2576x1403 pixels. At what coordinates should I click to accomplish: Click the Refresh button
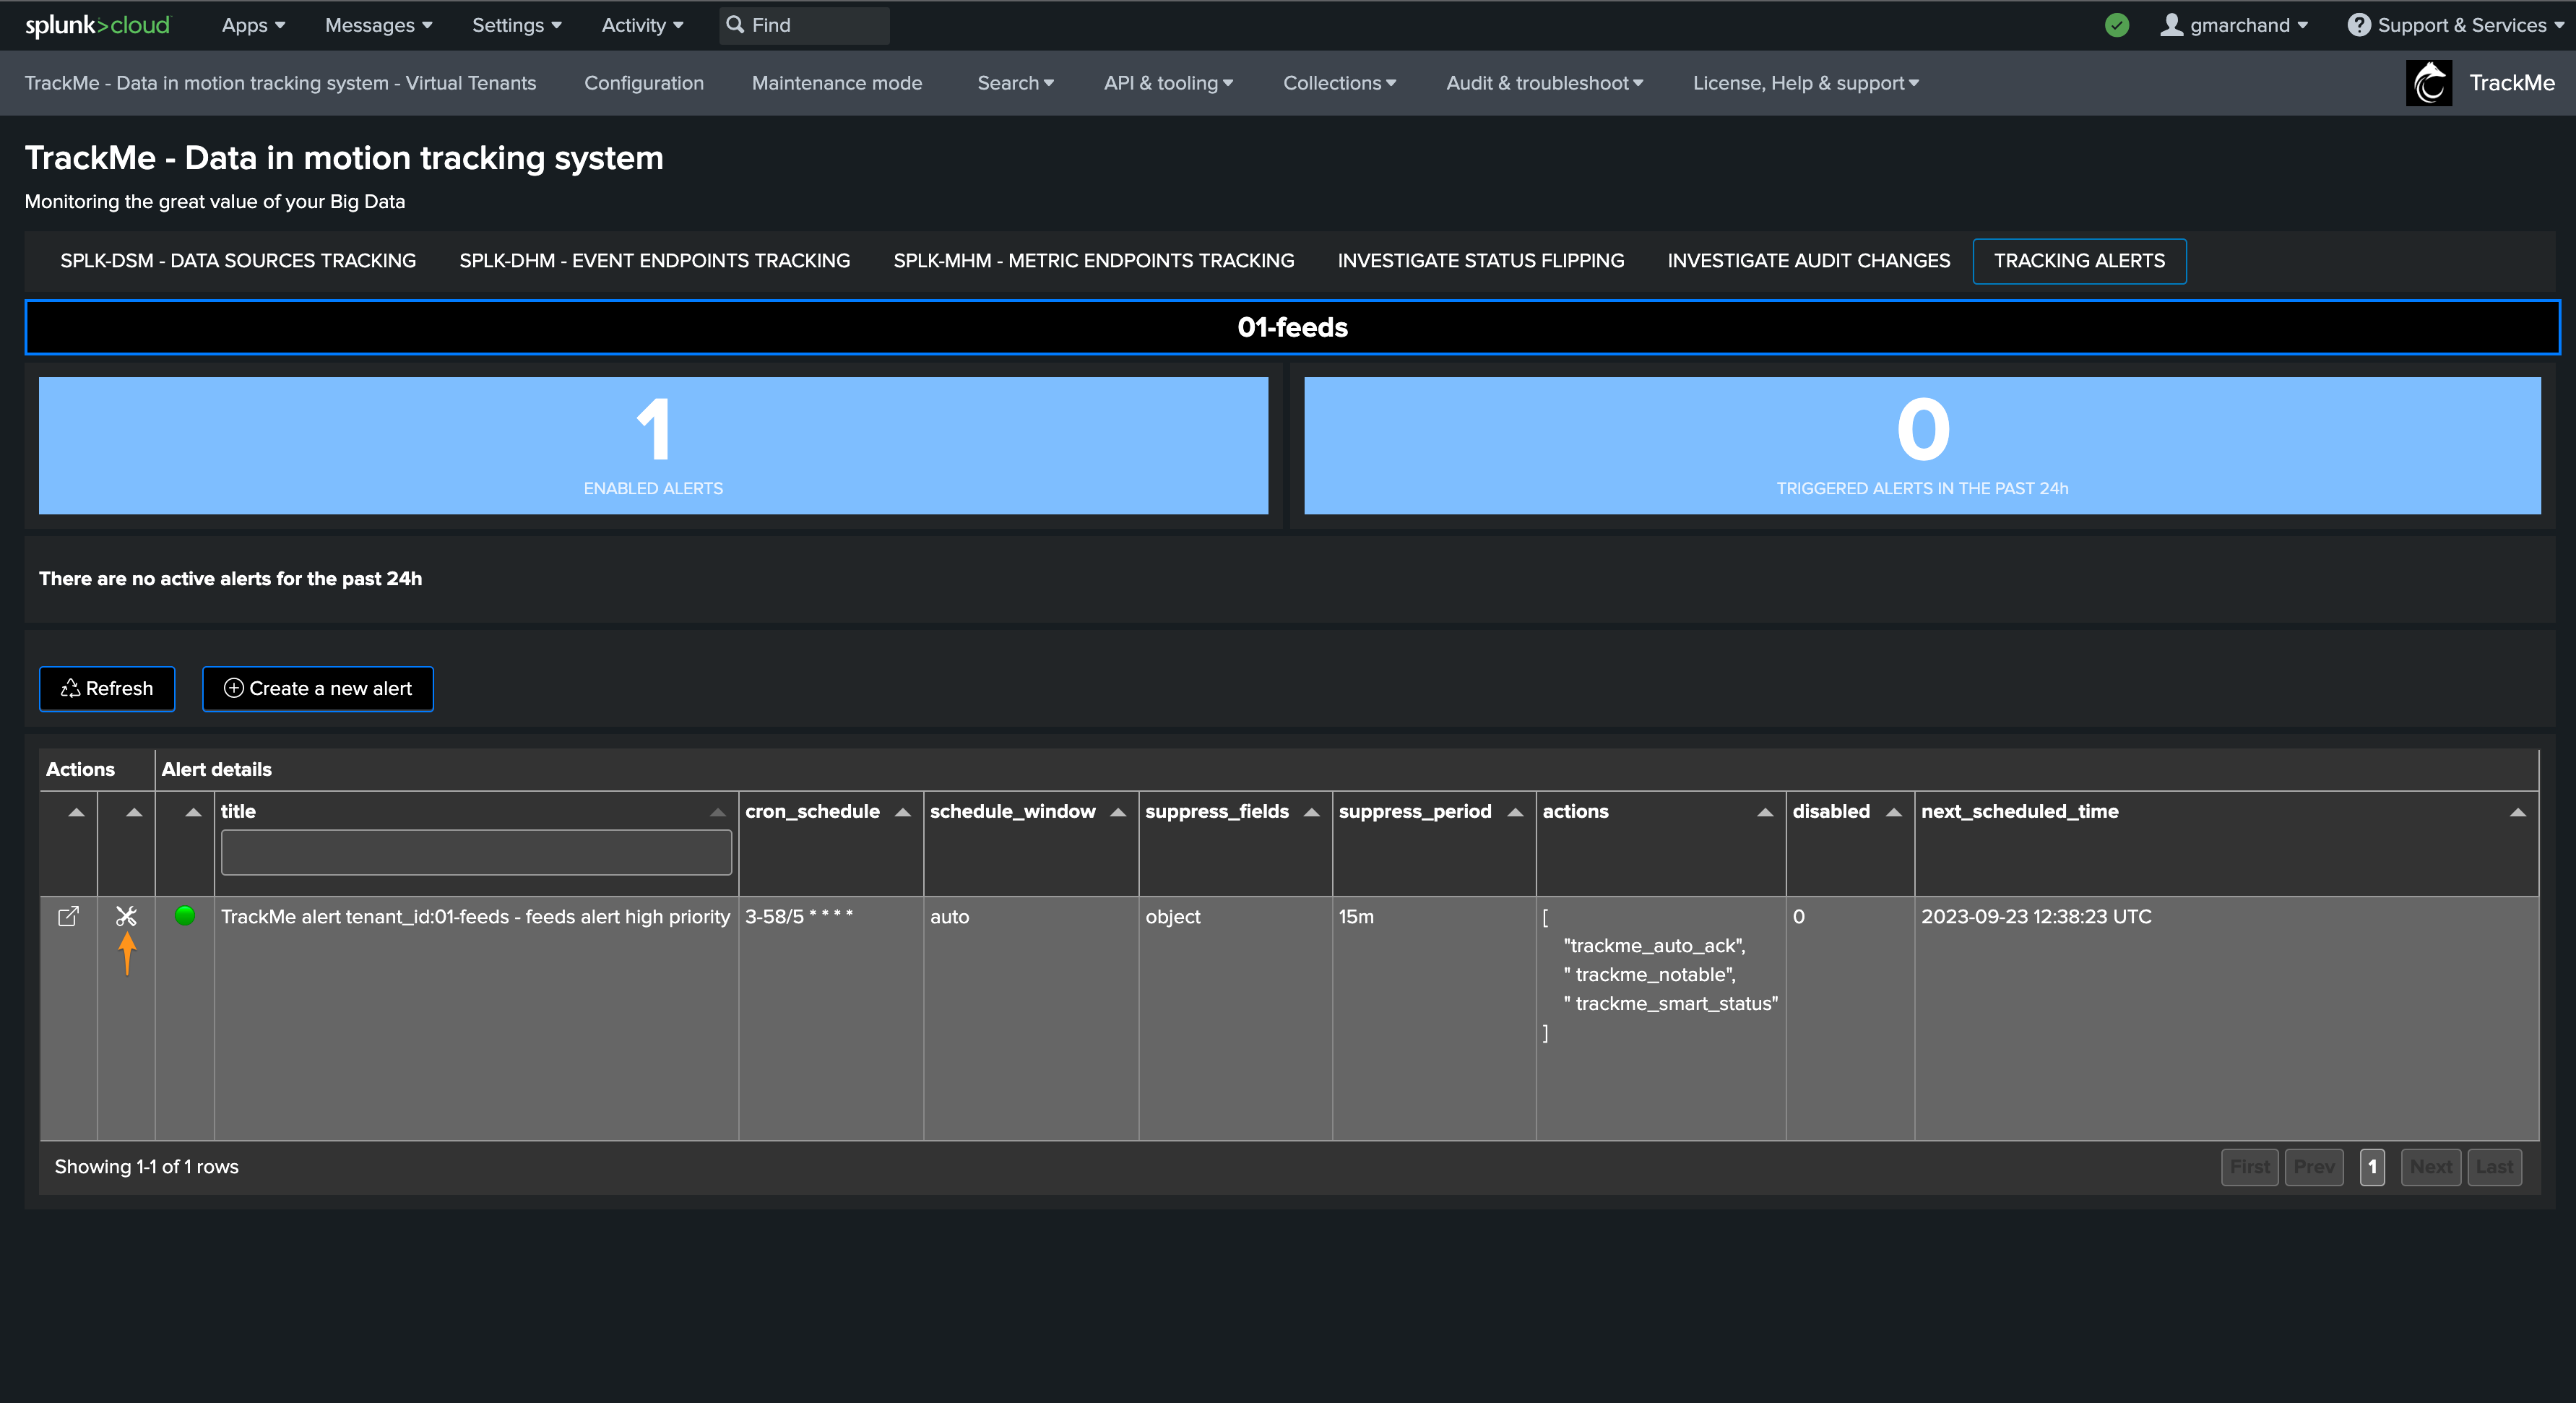[x=107, y=688]
